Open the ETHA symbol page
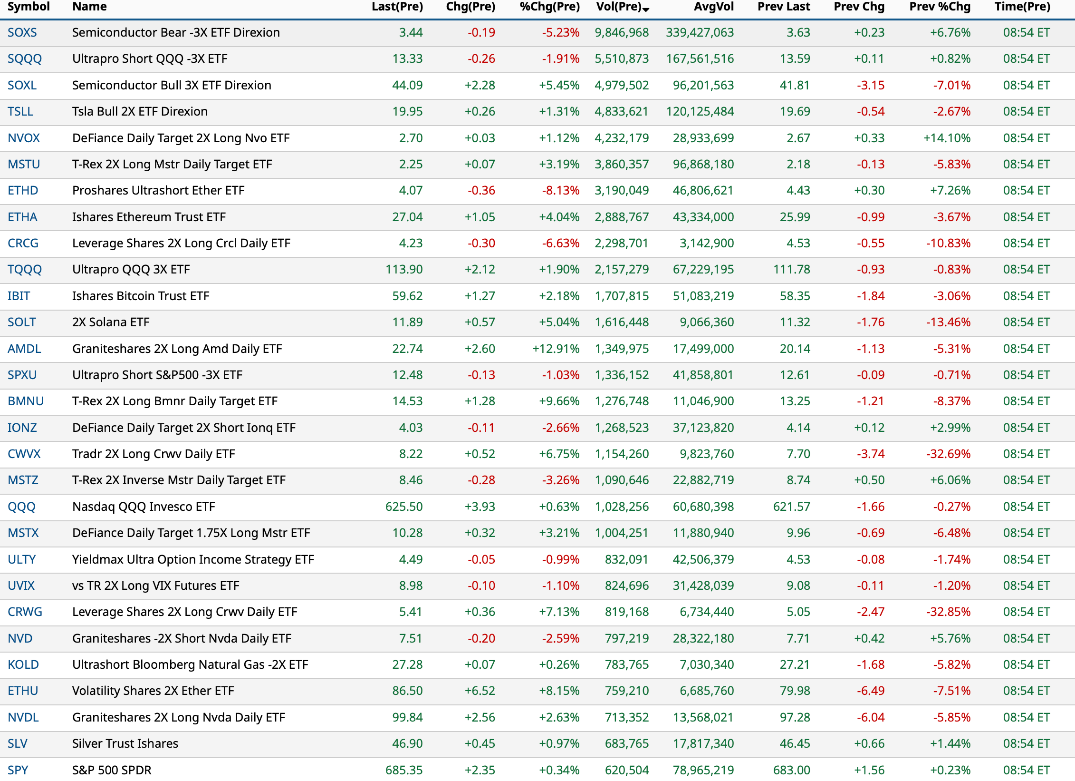 click(22, 217)
